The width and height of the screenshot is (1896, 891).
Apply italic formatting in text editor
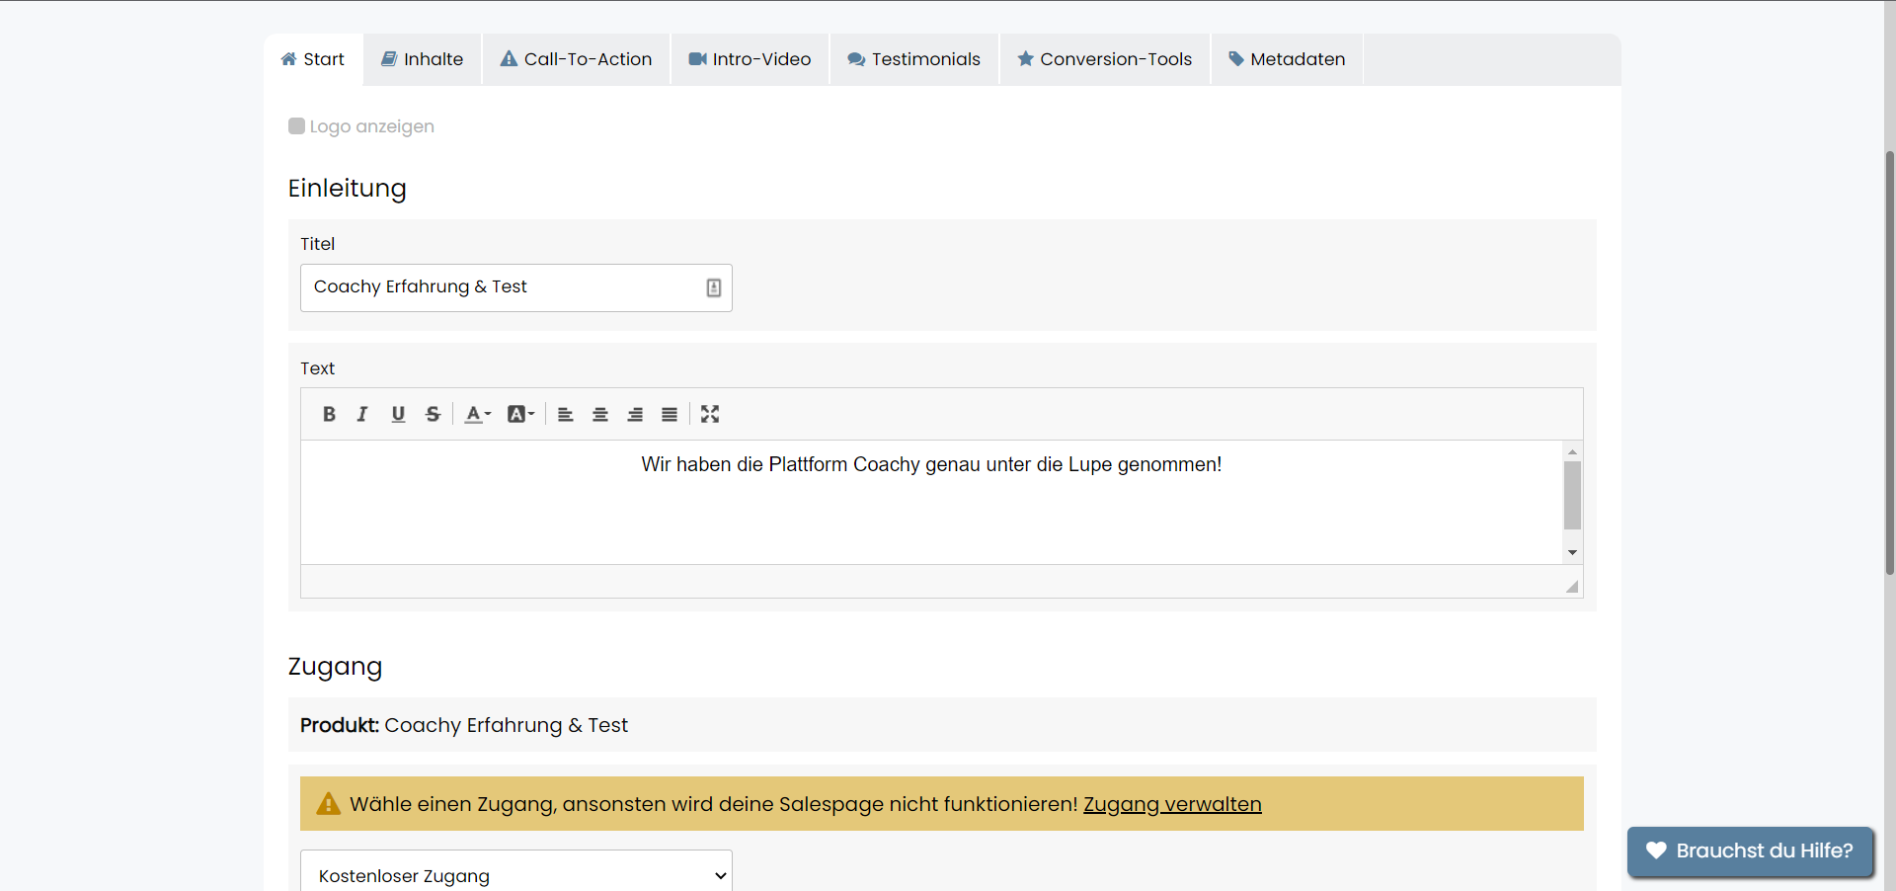click(x=362, y=414)
